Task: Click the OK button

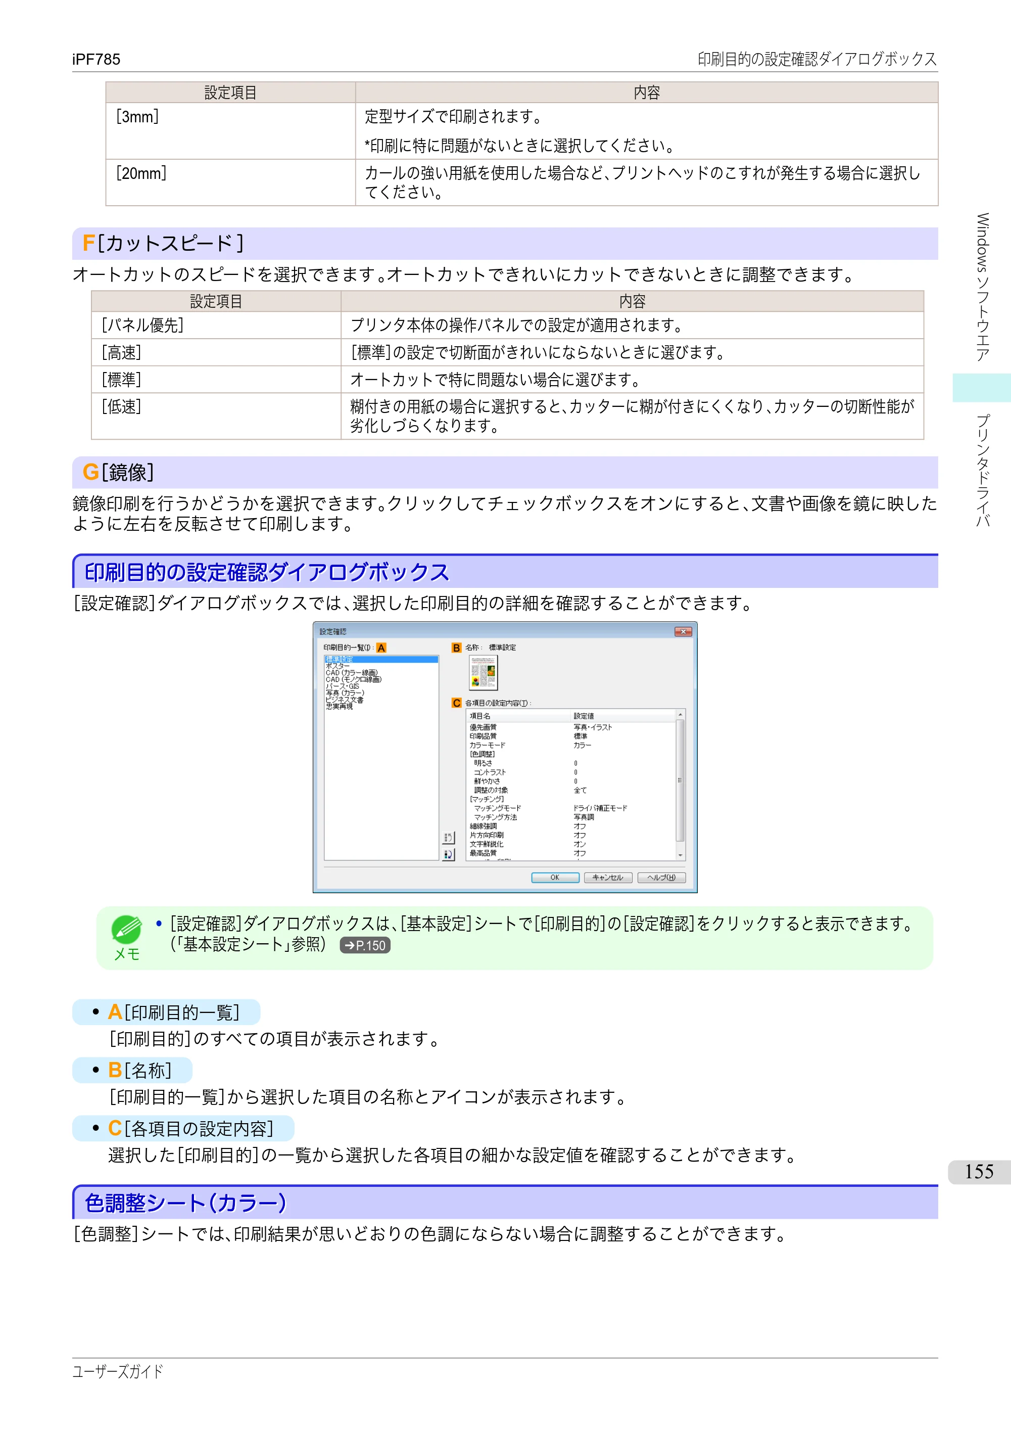Action: [555, 878]
